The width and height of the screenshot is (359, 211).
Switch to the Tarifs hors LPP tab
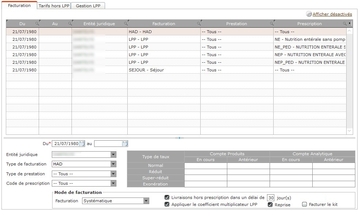(54, 6)
